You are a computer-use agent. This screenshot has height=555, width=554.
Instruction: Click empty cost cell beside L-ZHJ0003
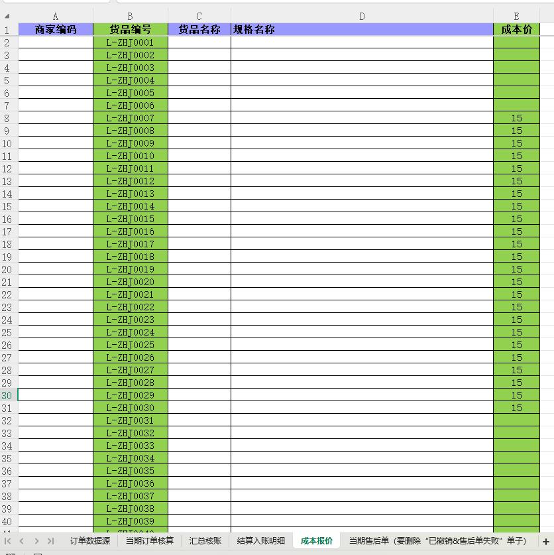516,68
